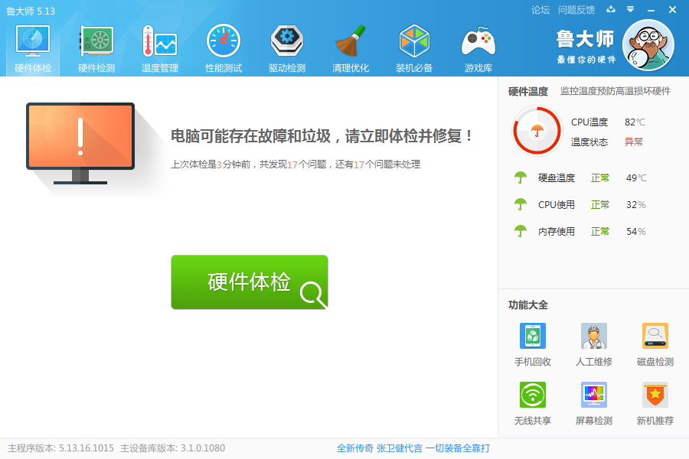Switch to 硬件检测 tab
Image resolution: width=689 pixels, height=459 pixels.
[96, 48]
